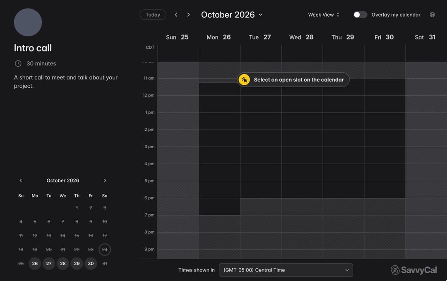Viewport: 447px width, 281px height.
Task: Click the Sun 25 column header
Action: [x=177, y=37]
